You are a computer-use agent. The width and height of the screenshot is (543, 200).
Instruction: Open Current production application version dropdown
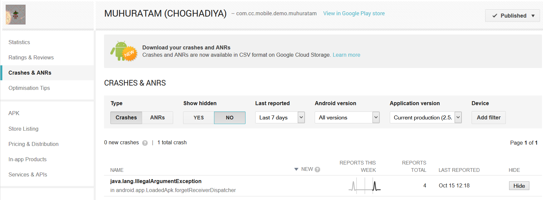tap(425, 117)
